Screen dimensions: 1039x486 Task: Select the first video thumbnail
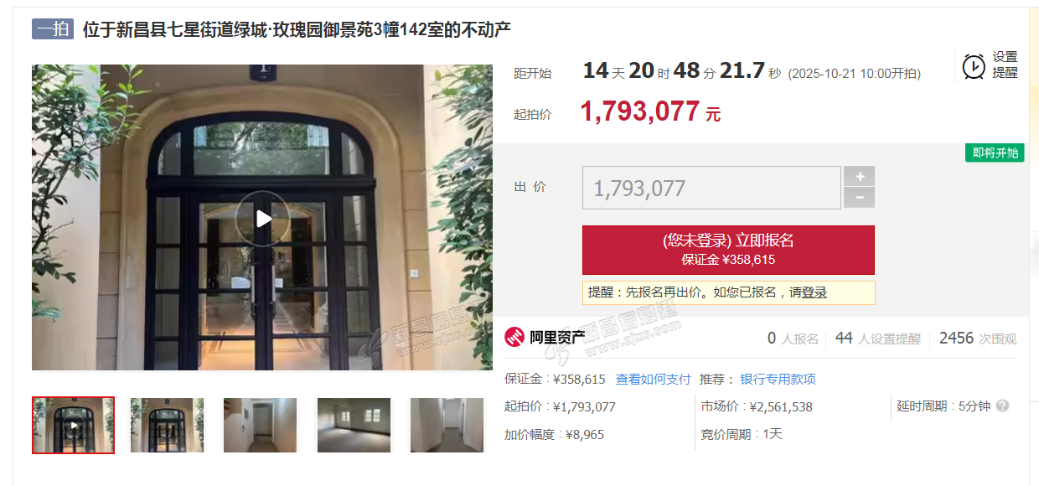74,425
